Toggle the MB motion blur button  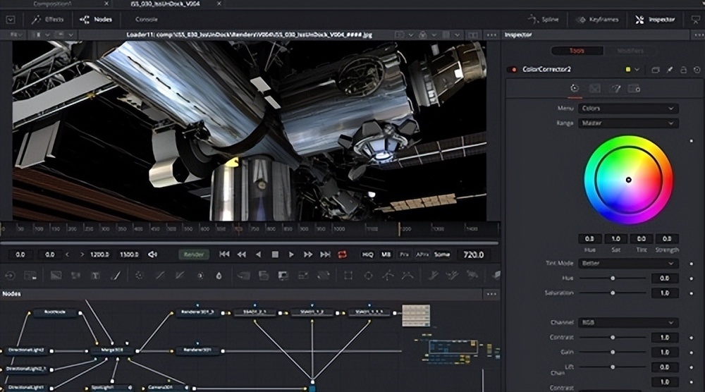coord(386,255)
